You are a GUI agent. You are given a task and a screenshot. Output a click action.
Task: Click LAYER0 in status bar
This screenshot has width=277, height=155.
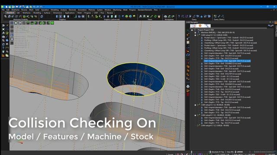point(239,152)
